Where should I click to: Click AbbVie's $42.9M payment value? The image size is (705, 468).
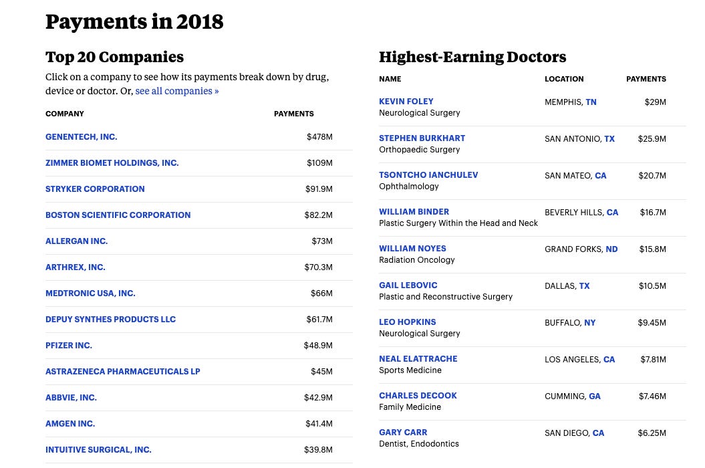318,398
